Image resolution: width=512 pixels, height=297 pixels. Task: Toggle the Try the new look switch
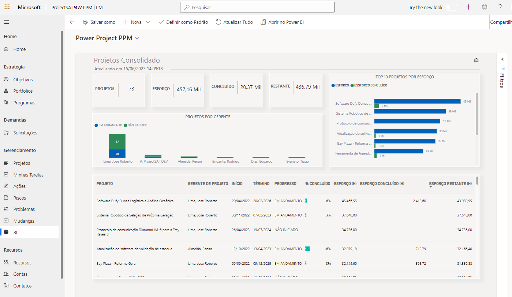click(452, 7)
